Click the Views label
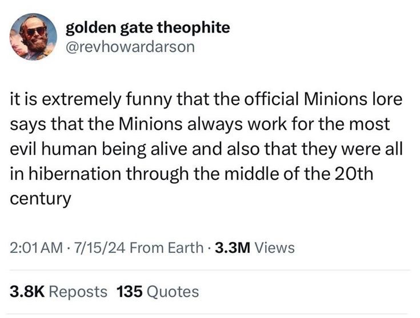 pos(274,248)
